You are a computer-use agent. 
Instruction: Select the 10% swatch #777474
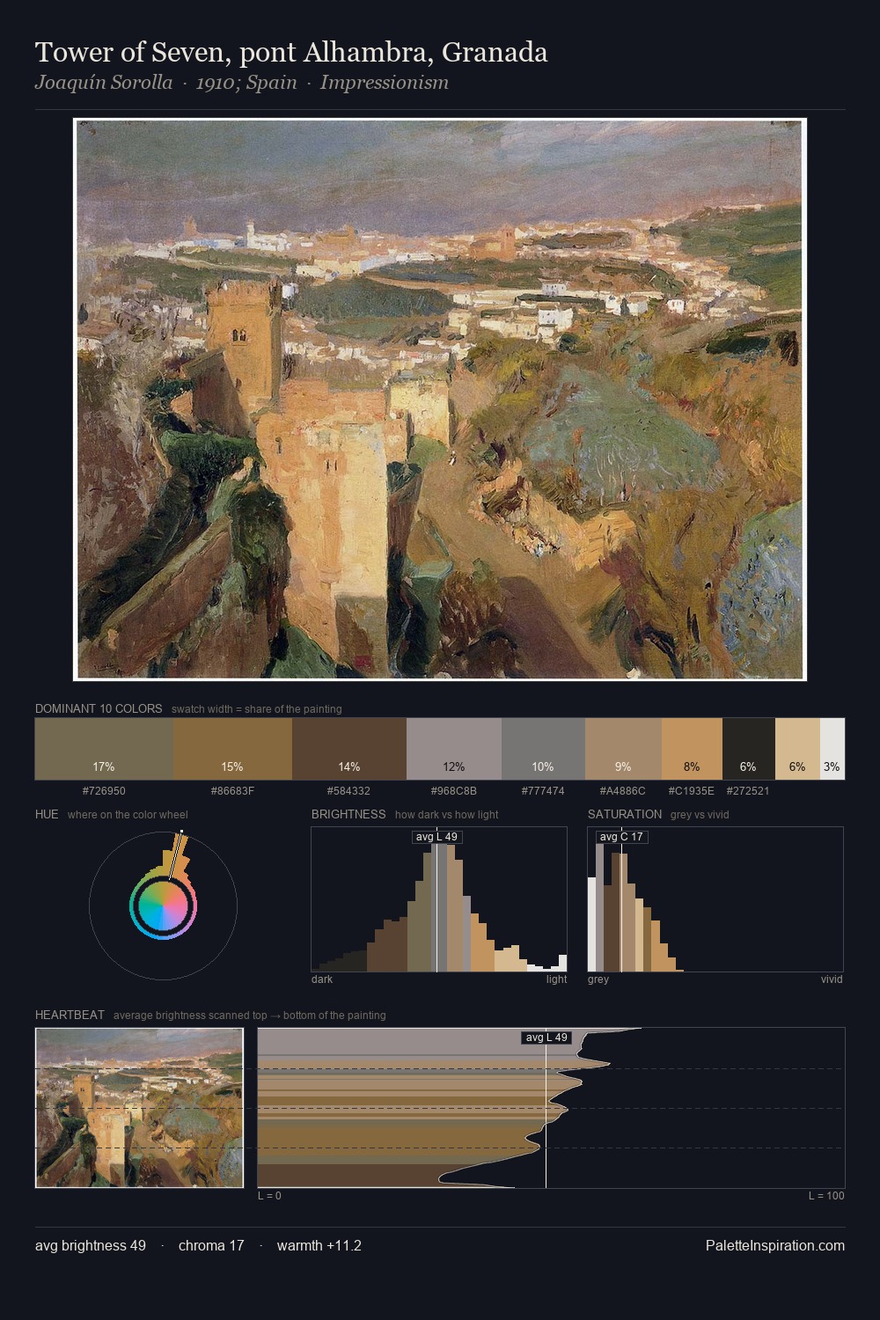(x=543, y=749)
